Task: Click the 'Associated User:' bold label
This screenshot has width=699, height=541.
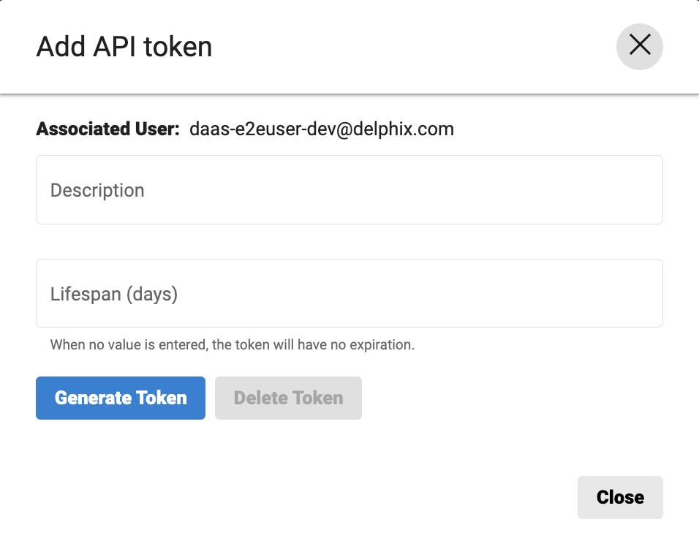Action: (x=107, y=129)
